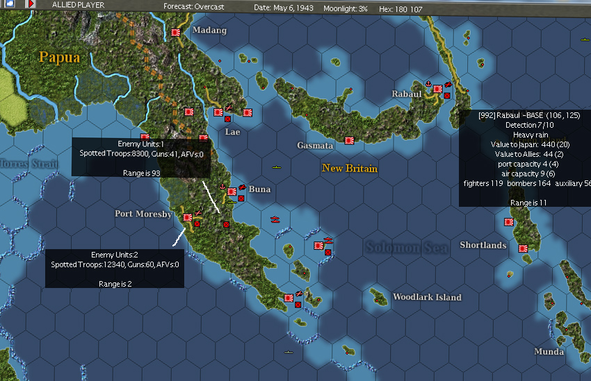Image resolution: width=591 pixels, height=381 pixels.
Task: Click the Shortlands location label
Action: click(x=483, y=245)
